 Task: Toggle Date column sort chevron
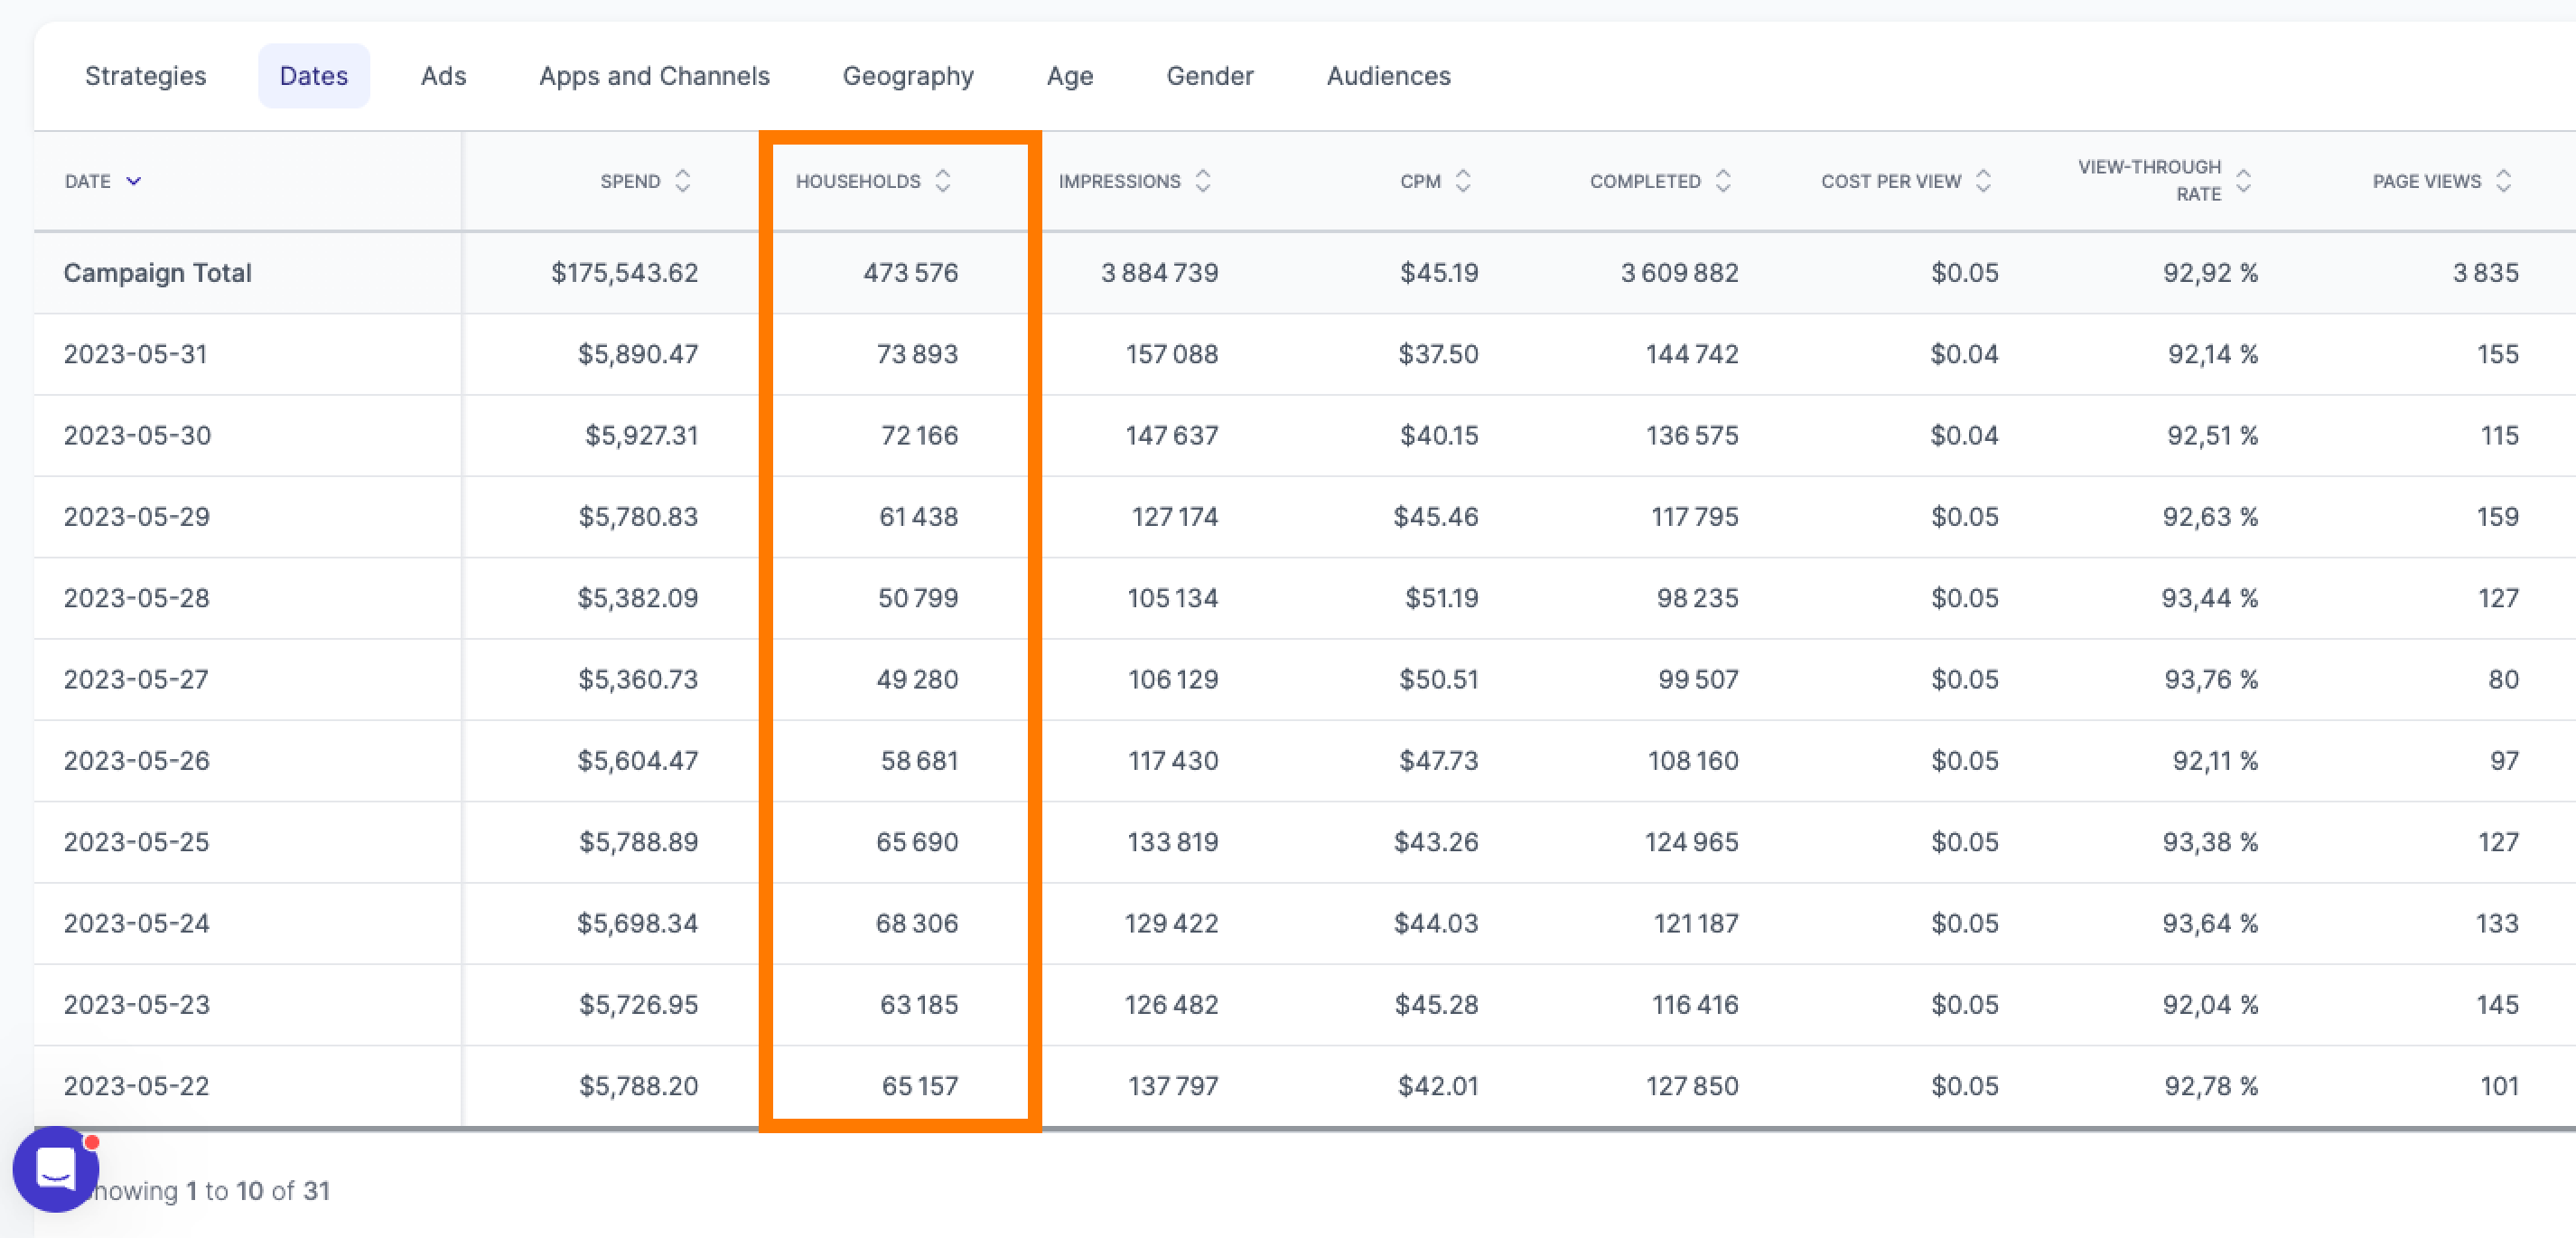133,181
